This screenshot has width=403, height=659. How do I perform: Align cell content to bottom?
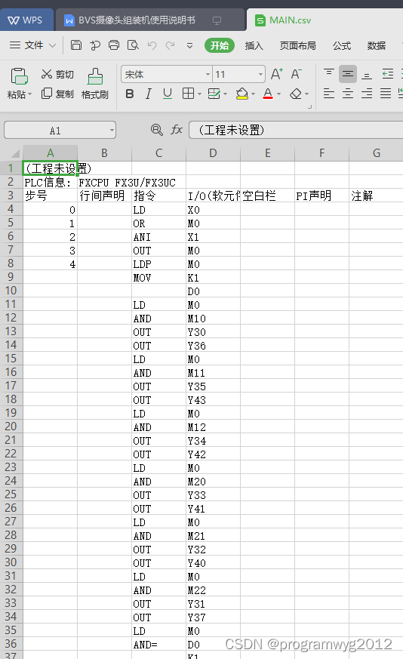(x=367, y=75)
